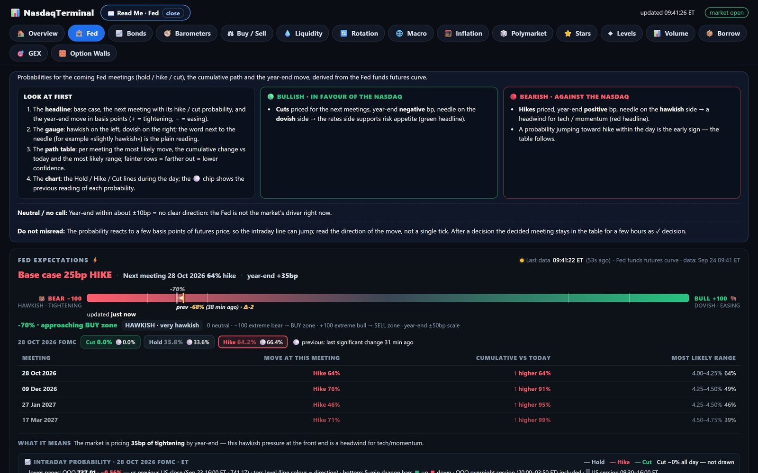This screenshot has width=758, height=473.
Task: Click the HAWKISH · very hawkish badge
Action: 162,325
